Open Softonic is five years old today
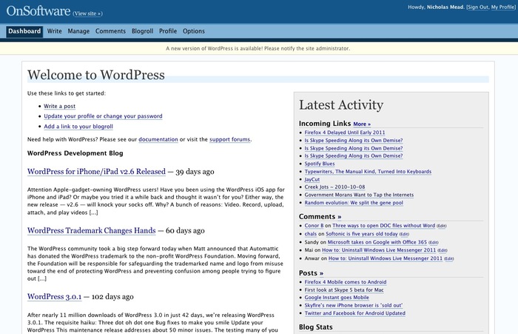The image size is (518, 334). click(362, 234)
